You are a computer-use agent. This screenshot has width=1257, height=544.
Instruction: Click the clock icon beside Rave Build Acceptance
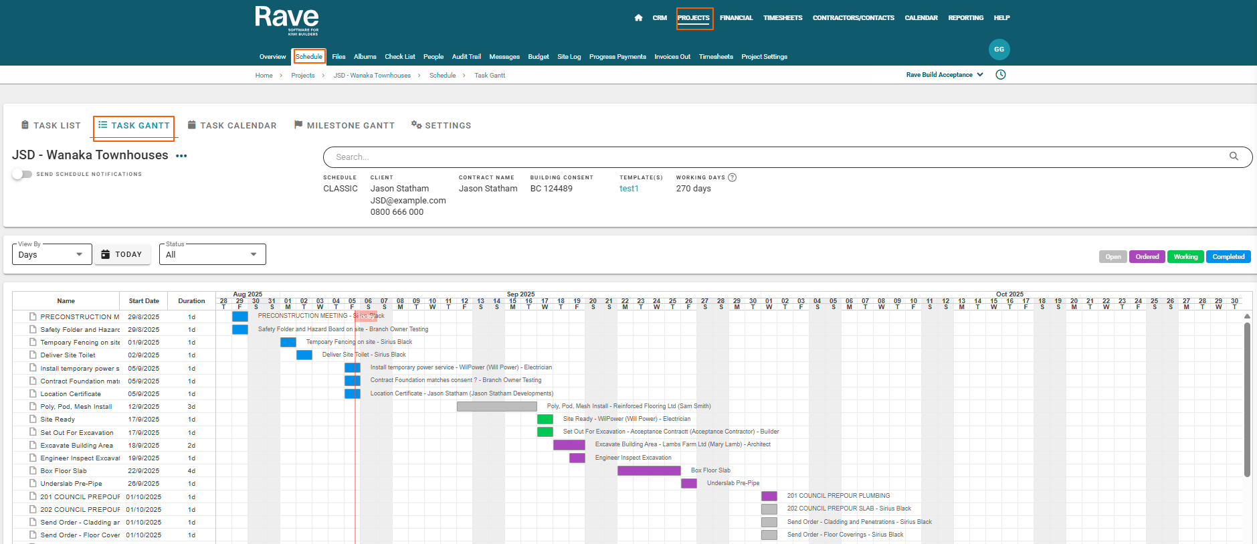[1001, 74]
